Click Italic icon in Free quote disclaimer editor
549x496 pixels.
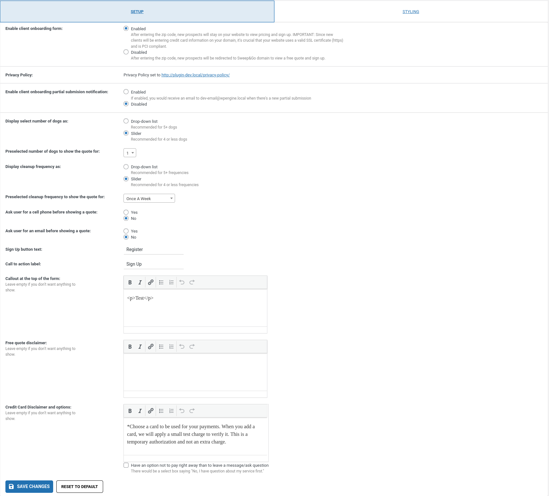[x=140, y=347]
